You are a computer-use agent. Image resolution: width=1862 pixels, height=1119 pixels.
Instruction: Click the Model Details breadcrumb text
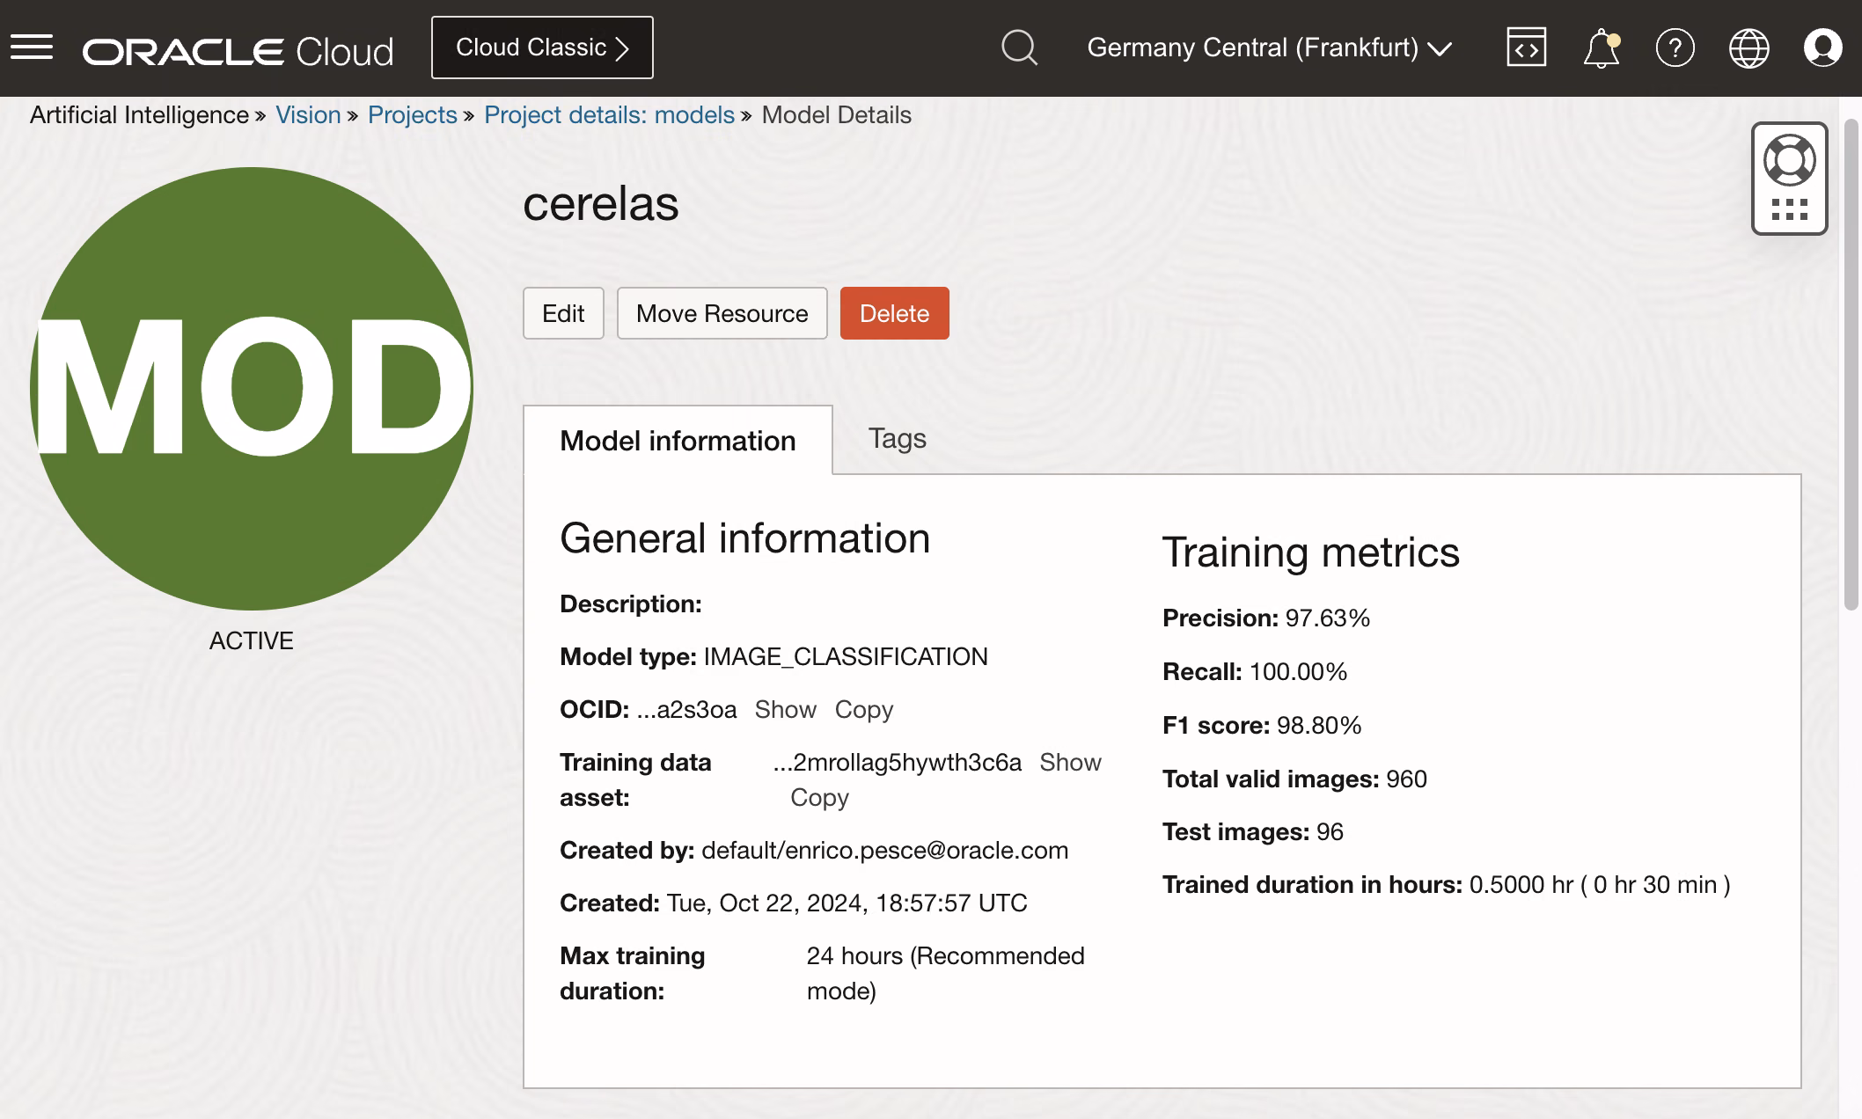coord(836,115)
